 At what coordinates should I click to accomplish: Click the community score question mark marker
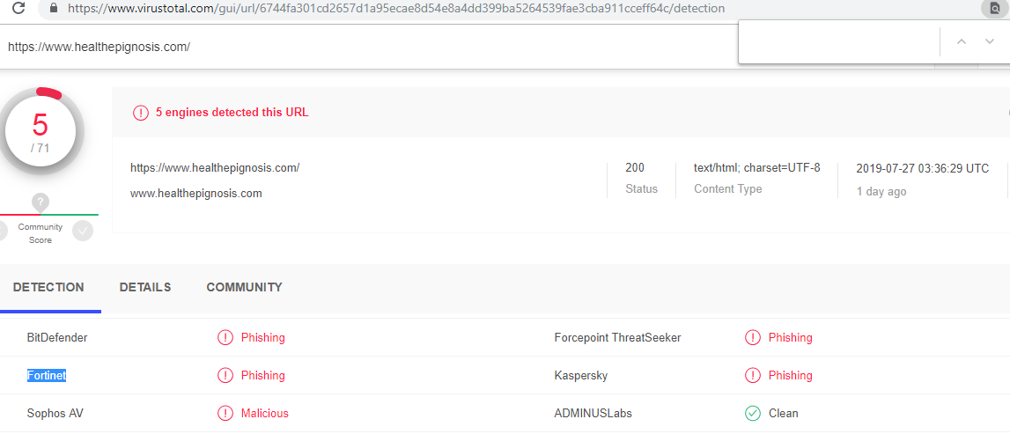tap(41, 202)
